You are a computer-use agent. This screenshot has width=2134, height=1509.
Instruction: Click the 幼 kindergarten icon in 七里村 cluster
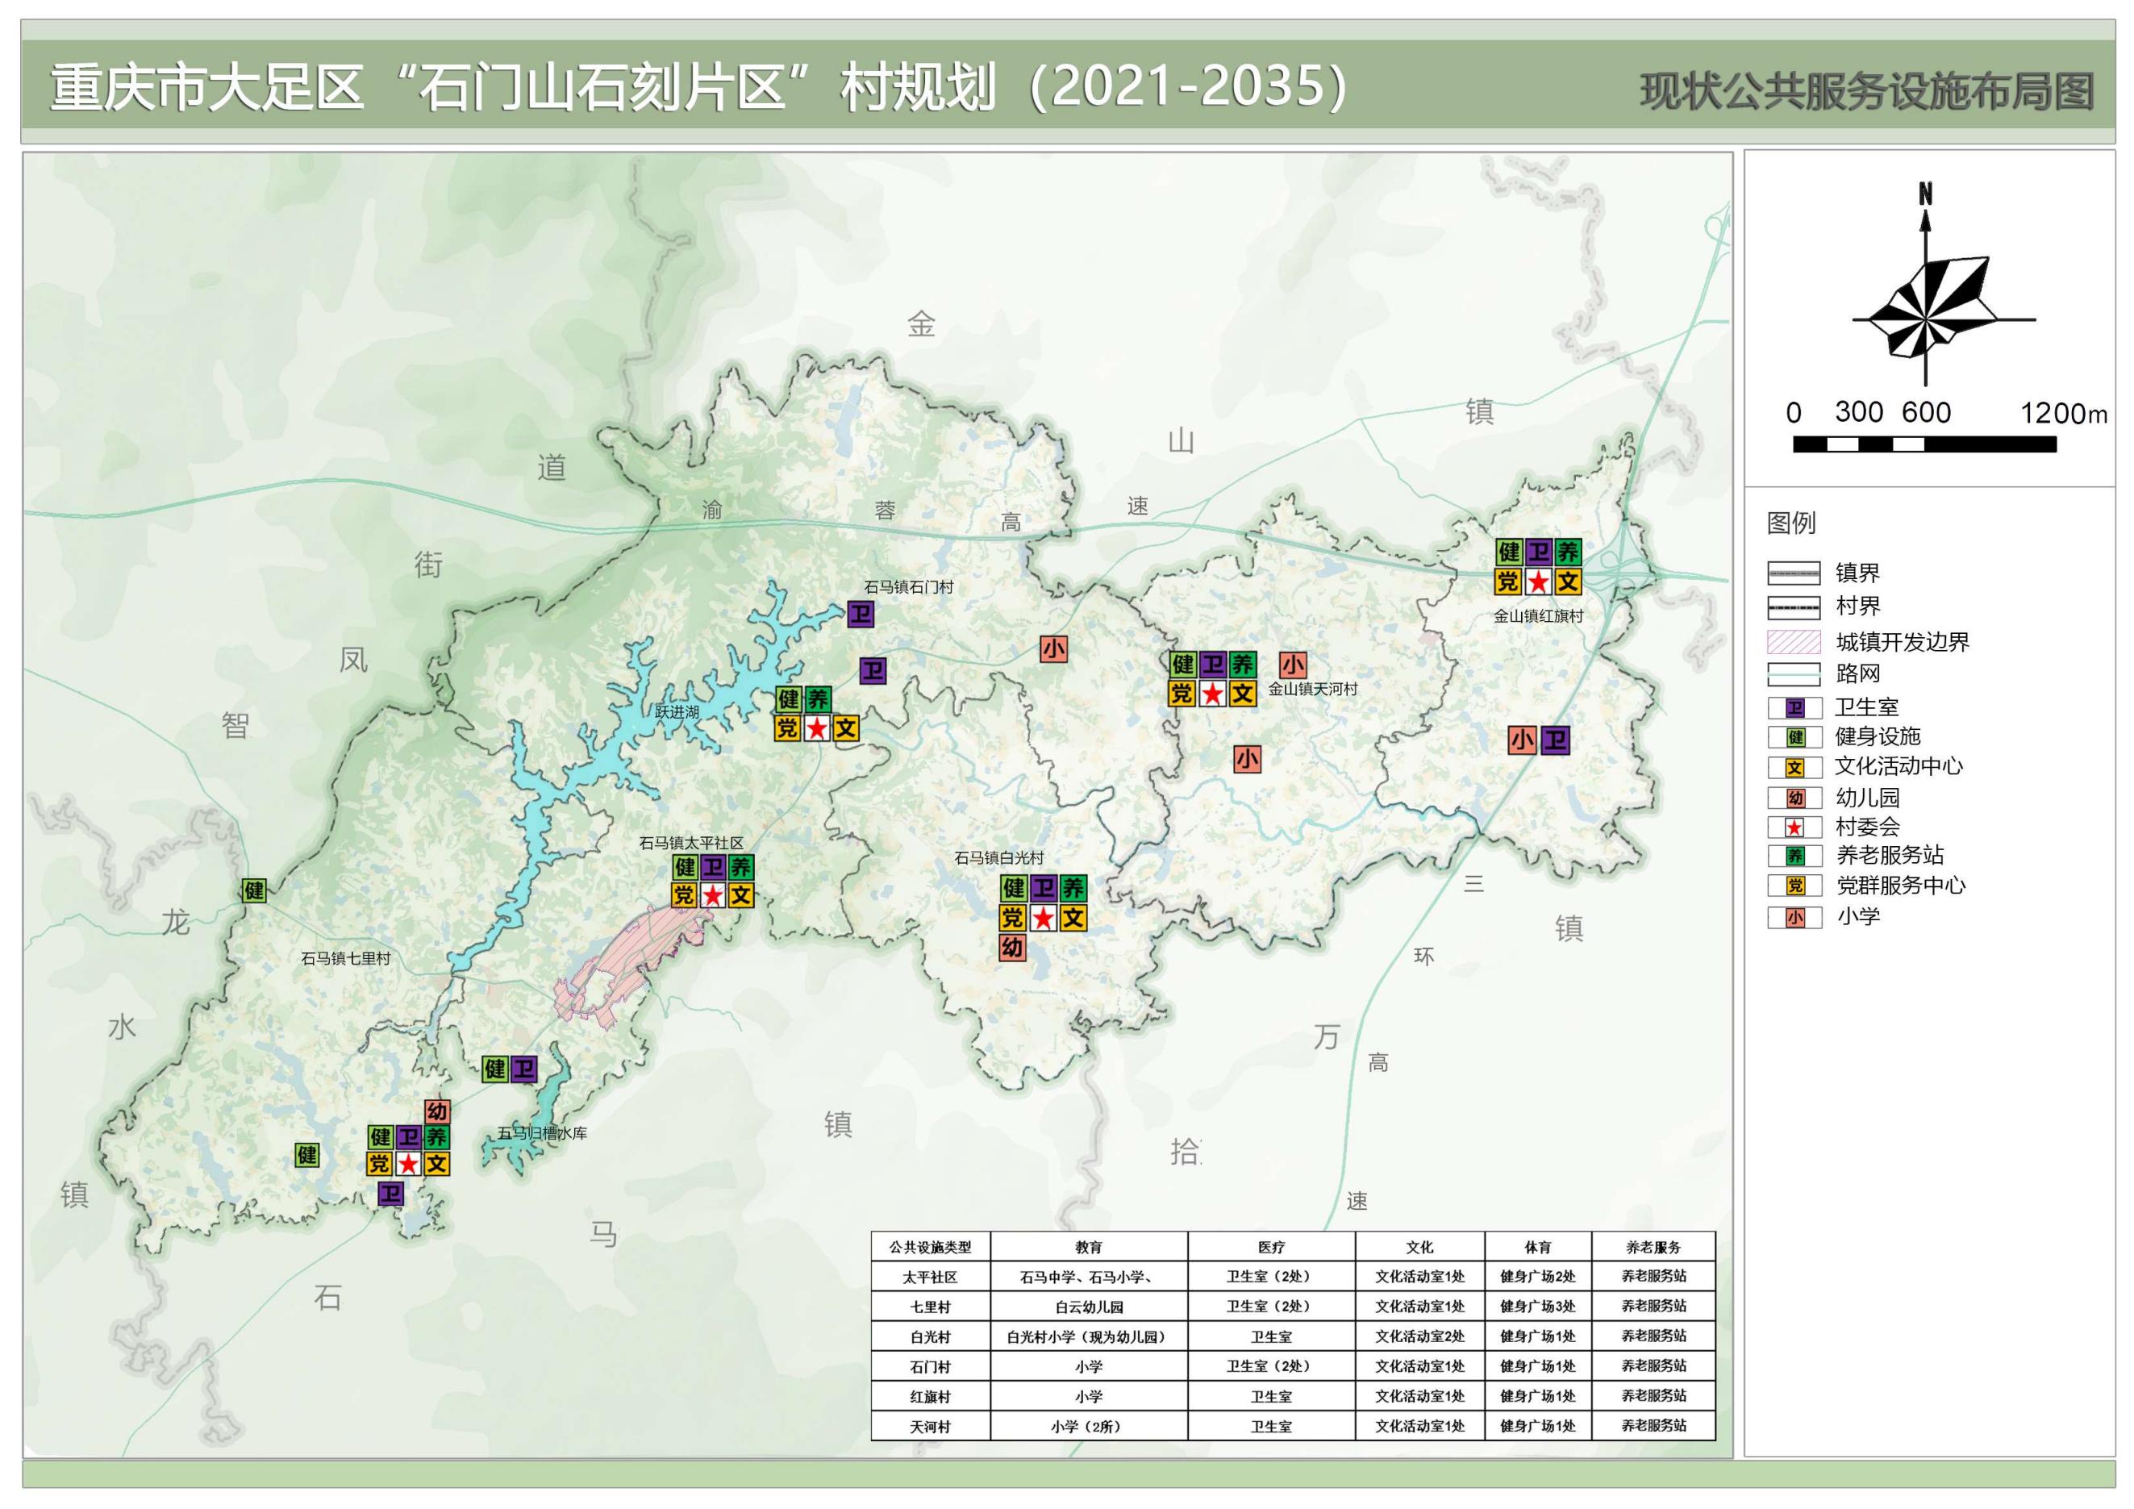point(438,1111)
